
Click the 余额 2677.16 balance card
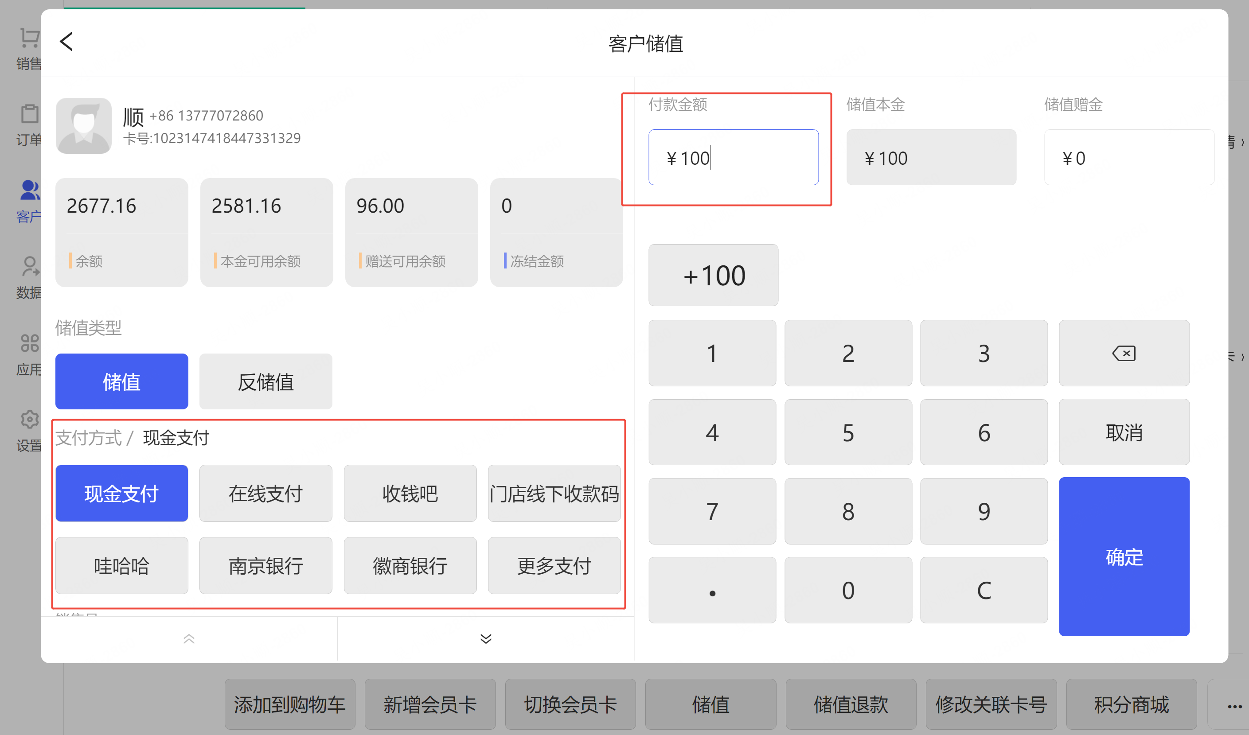click(x=121, y=232)
